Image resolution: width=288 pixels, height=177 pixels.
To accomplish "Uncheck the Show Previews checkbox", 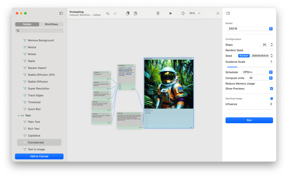I will pyautogui.click(x=271, y=89).
